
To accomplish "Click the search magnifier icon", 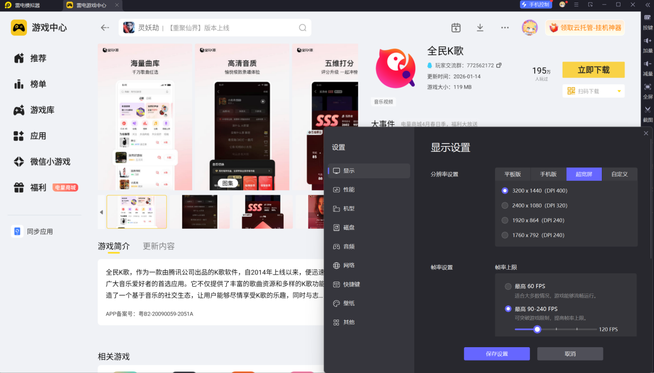I will tap(303, 28).
